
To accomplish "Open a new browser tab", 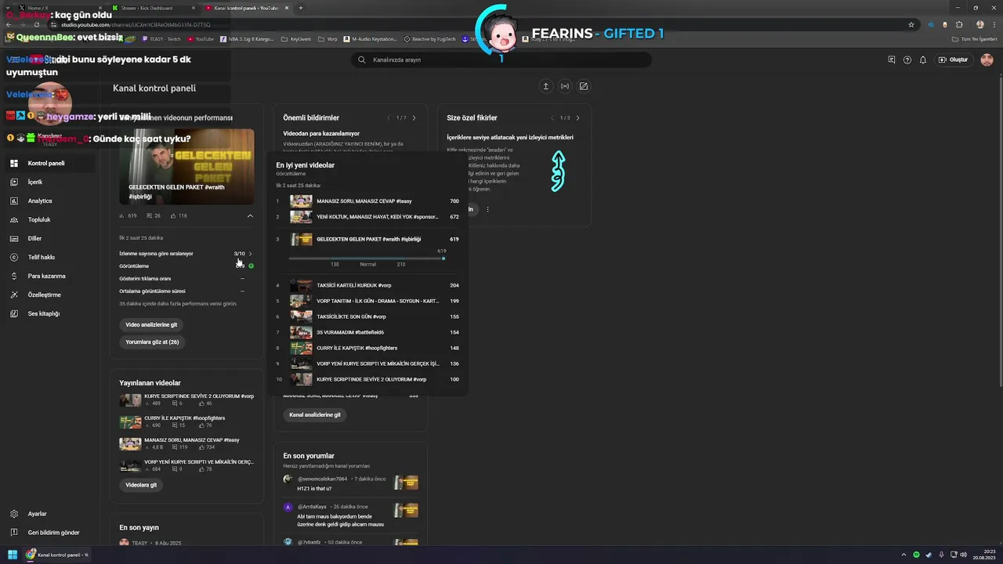I will tap(301, 8).
